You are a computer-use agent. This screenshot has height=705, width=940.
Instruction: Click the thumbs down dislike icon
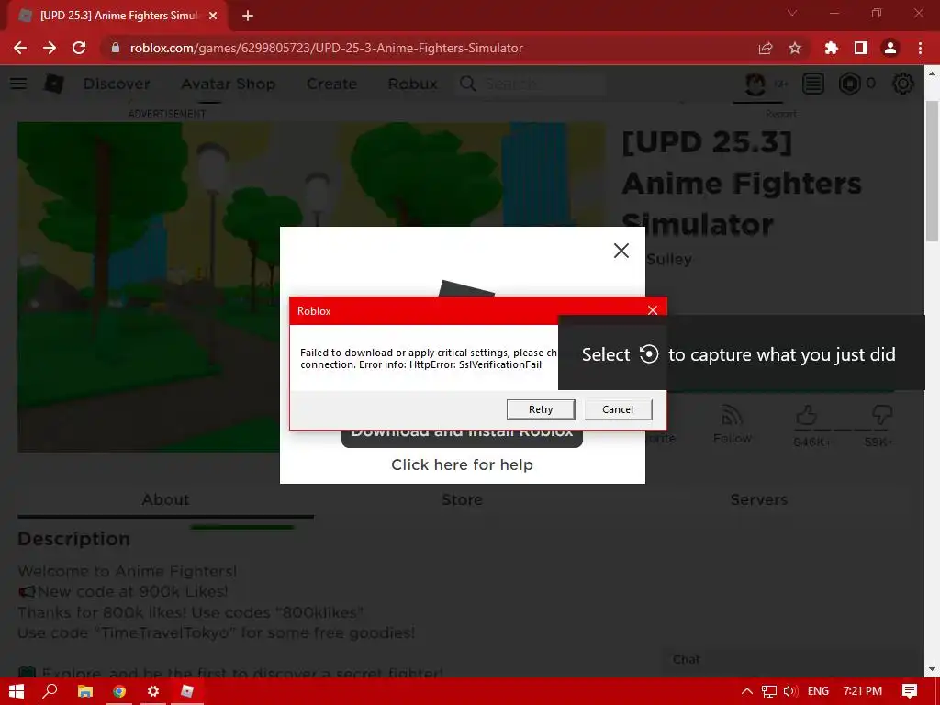[882, 415]
